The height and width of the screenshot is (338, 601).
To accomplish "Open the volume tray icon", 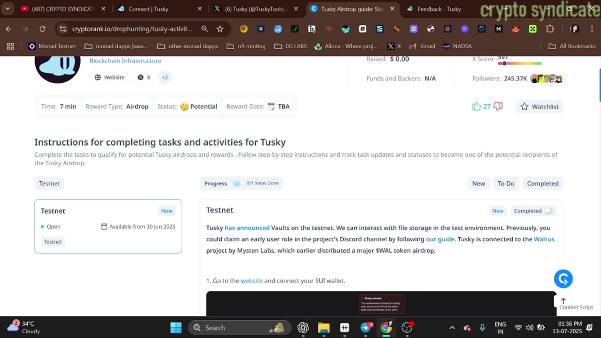I will pos(530,328).
